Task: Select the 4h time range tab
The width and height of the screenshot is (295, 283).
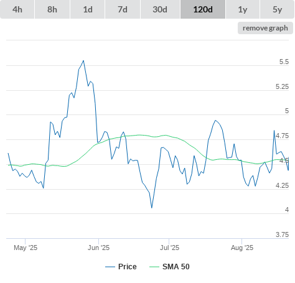Action: [17, 9]
